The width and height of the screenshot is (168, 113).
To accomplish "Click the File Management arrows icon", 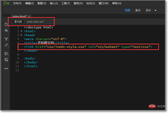I will [6, 30].
